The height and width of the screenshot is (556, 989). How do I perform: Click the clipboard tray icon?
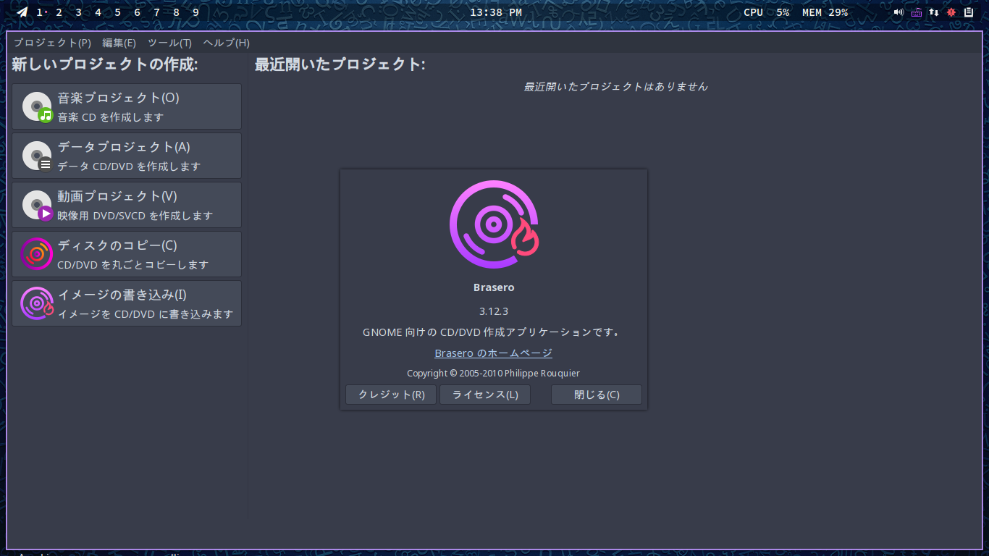969,12
